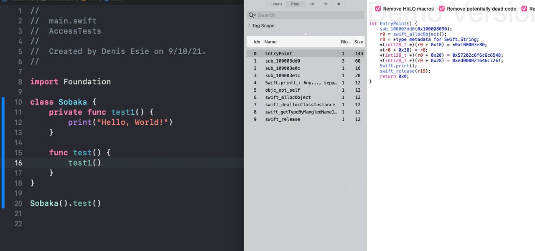
Task: Select EntryPoint in the procedure list
Action: (278, 53)
